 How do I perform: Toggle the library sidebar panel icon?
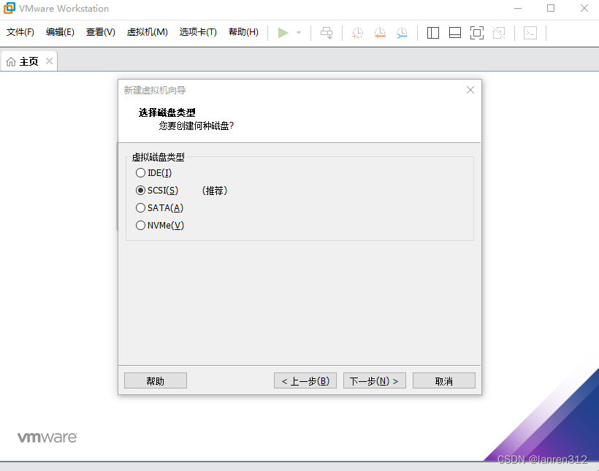click(x=433, y=33)
